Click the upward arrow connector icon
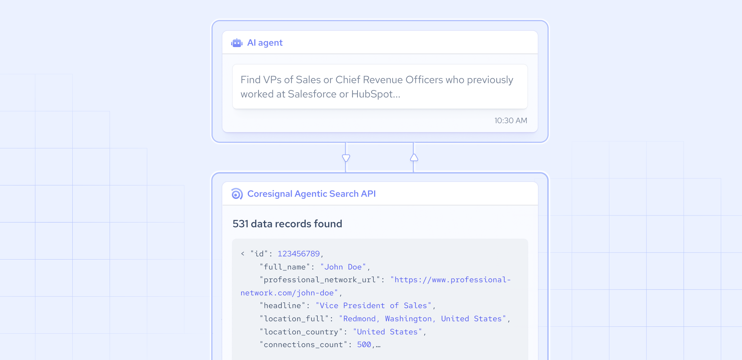The width and height of the screenshot is (742, 360). click(x=414, y=157)
